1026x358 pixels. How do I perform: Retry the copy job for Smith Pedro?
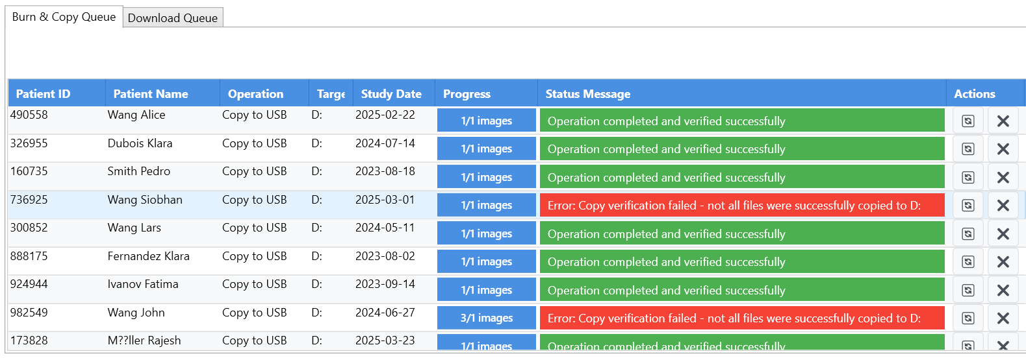coord(968,178)
